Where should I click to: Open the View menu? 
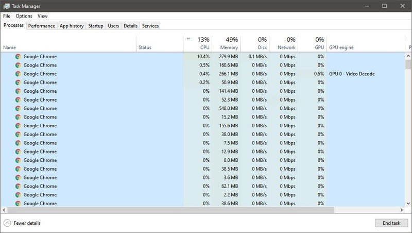43,16
